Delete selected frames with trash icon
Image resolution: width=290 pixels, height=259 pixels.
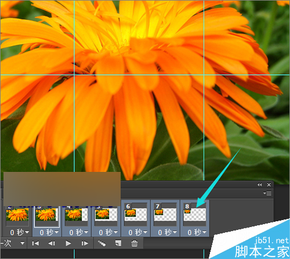135,243
